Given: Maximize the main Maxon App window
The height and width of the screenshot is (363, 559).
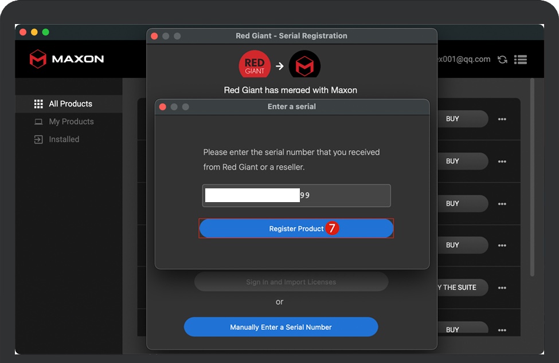Looking at the screenshot, I should tap(46, 32).
